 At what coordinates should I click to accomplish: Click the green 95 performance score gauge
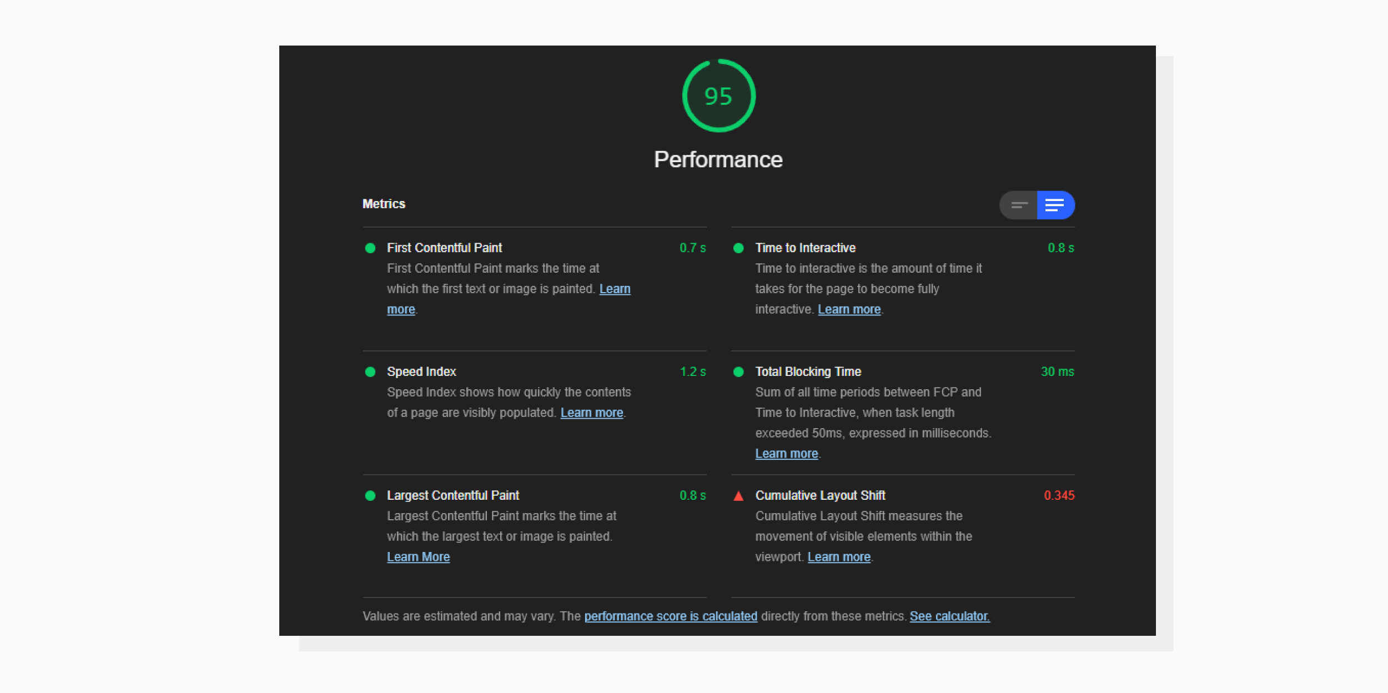click(718, 96)
